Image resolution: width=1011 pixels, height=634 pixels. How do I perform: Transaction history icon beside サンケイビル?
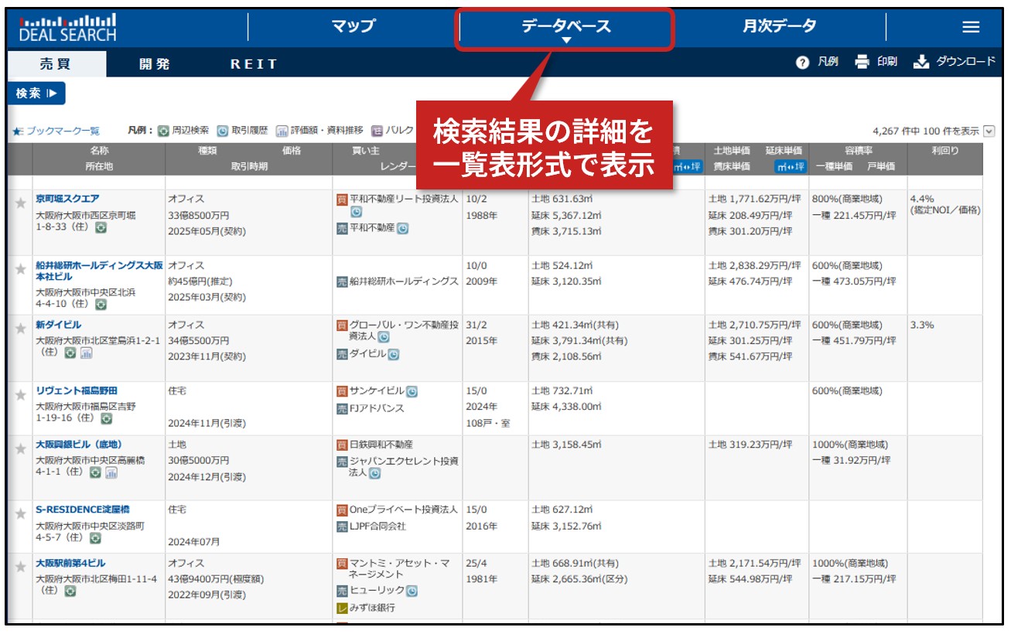point(412,391)
